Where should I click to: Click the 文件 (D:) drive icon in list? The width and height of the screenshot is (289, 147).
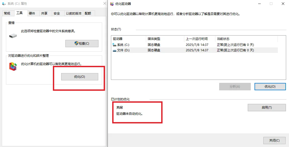tap(115, 50)
